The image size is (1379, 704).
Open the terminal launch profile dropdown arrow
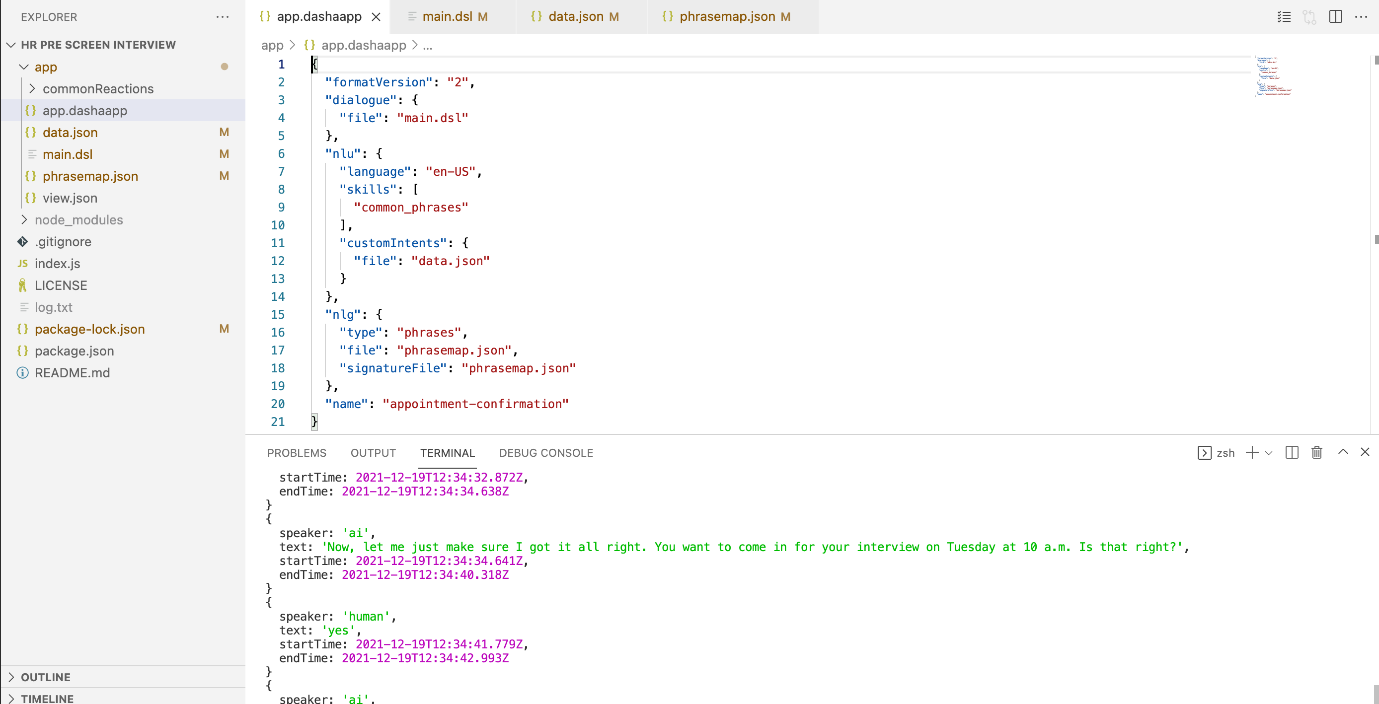(x=1269, y=453)
